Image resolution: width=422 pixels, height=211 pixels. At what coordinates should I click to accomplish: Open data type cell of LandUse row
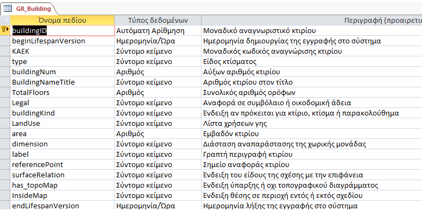point(158,123)
